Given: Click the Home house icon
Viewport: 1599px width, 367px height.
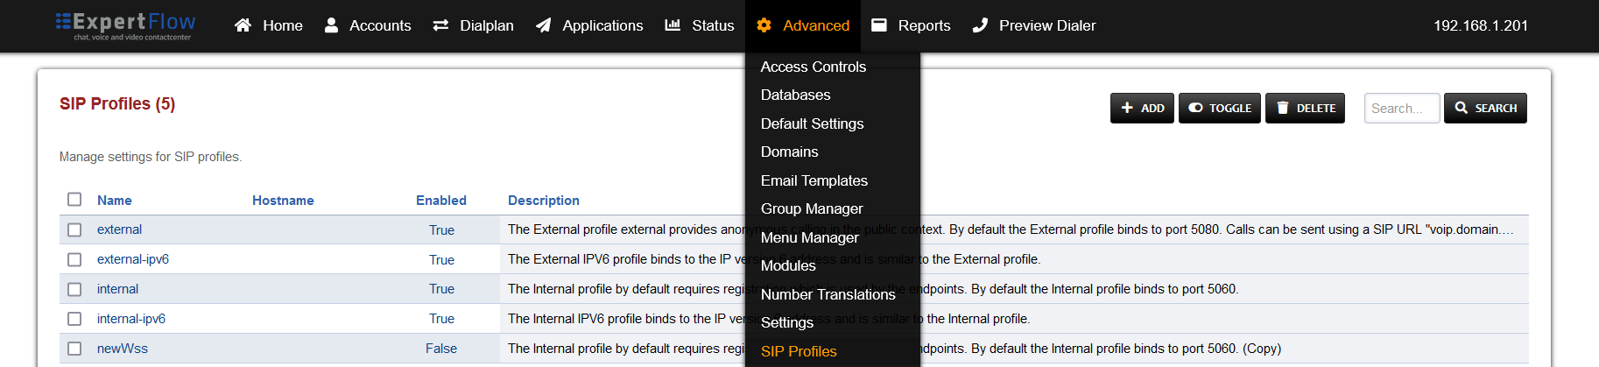Looking at the screenshot, I should click(243, 25).
